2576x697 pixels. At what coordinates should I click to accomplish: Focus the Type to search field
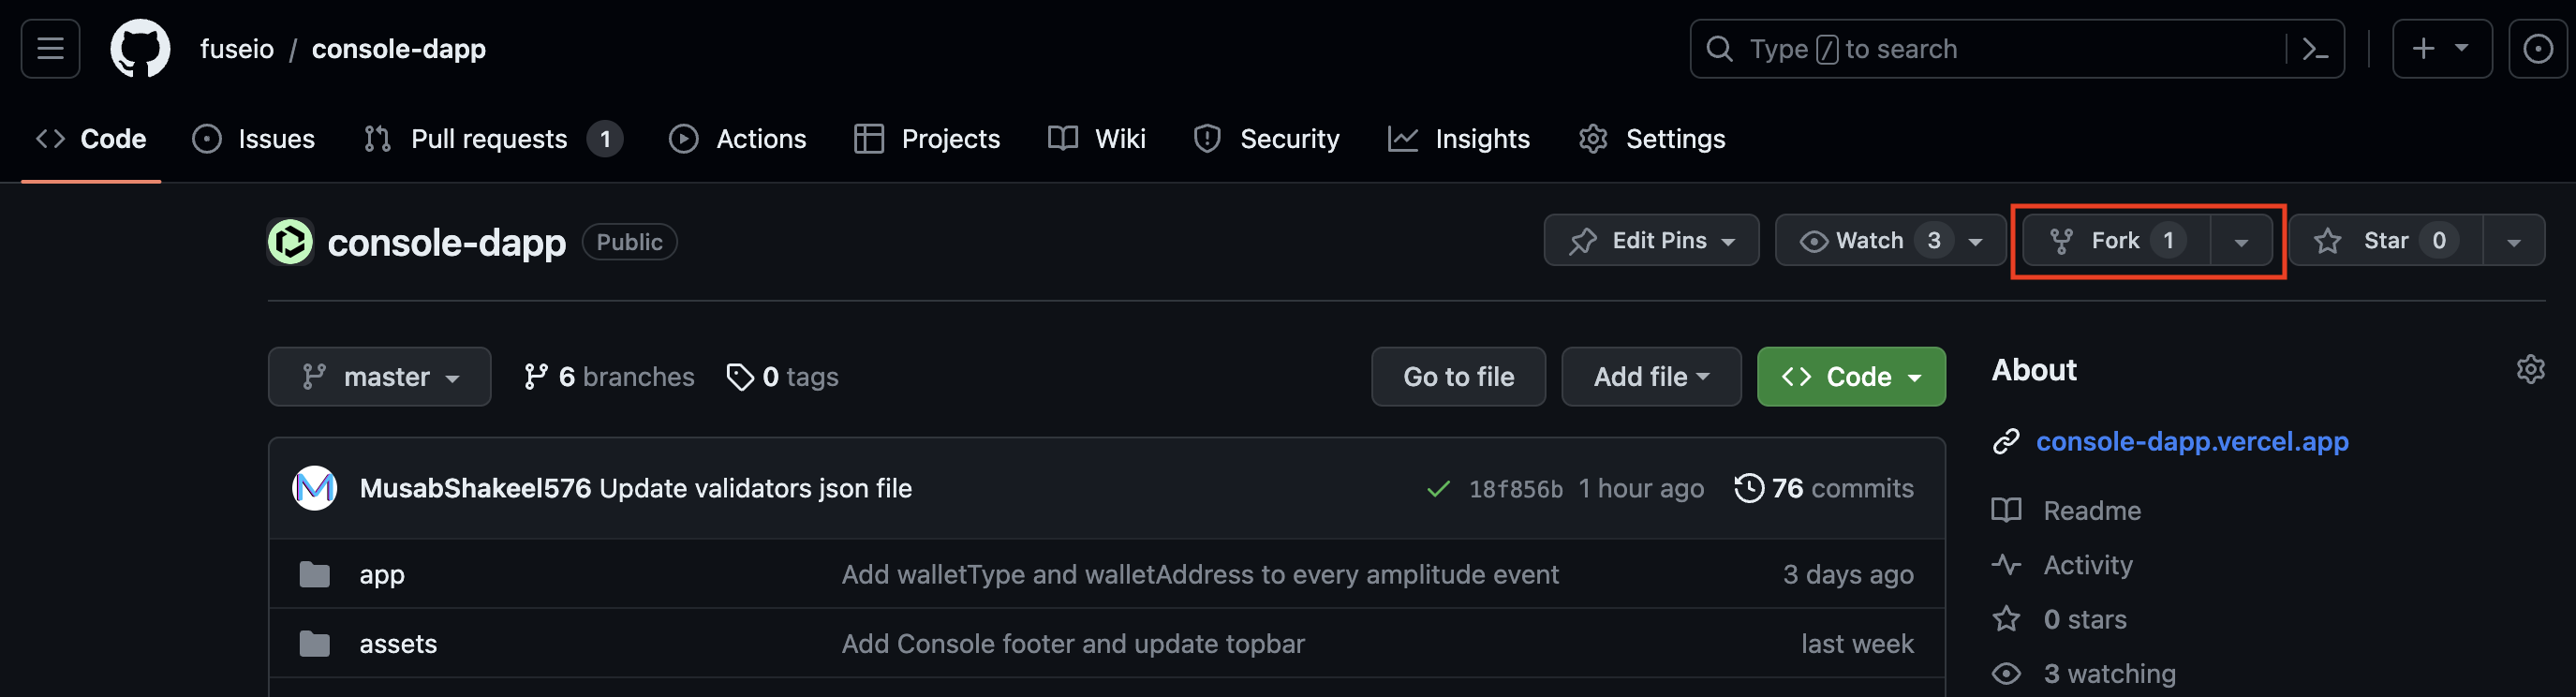[x=2000, y=49]
